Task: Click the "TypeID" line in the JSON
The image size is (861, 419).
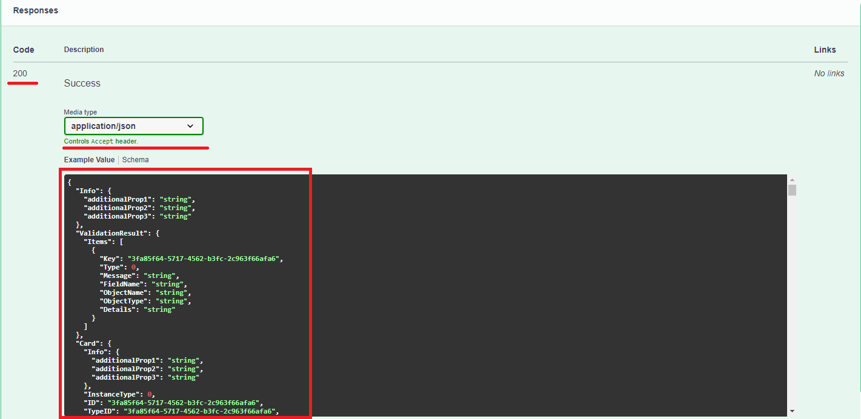Action: point(99,411)
